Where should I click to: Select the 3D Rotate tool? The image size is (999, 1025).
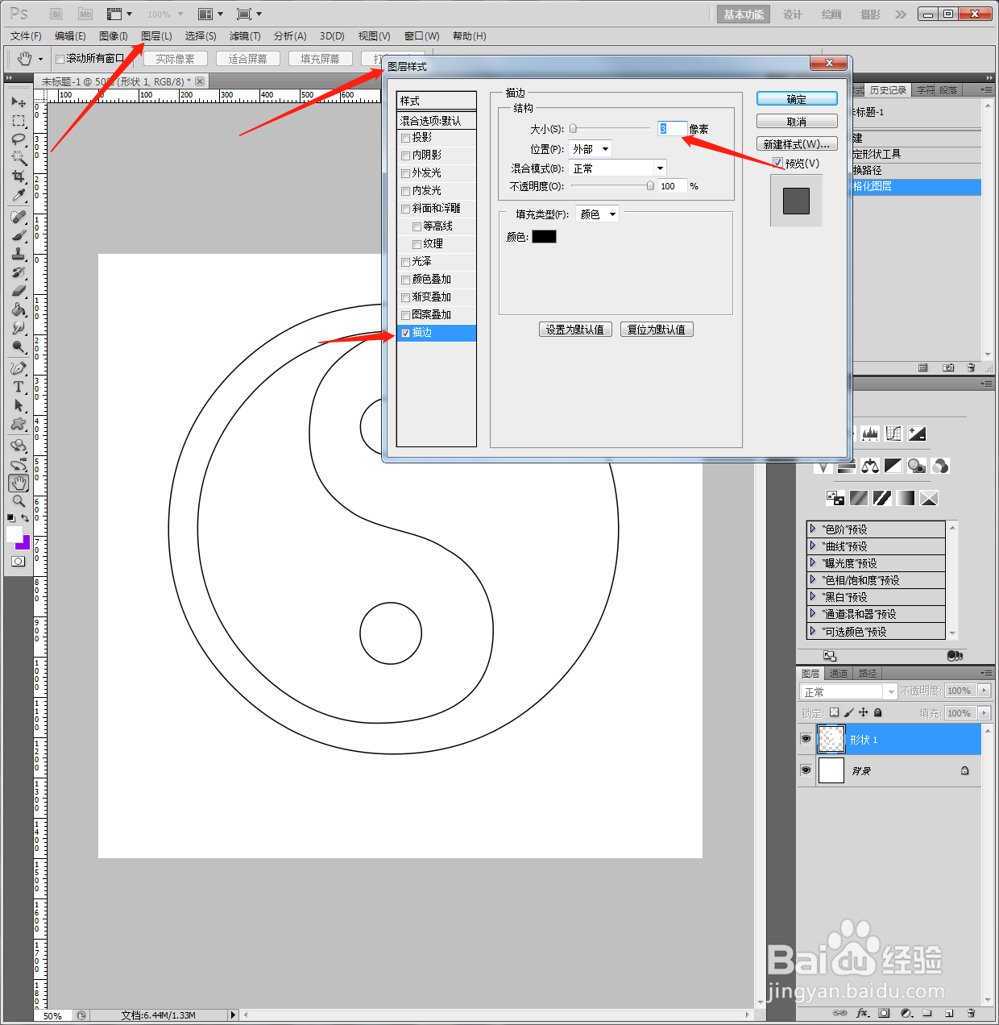pos(19,446)
